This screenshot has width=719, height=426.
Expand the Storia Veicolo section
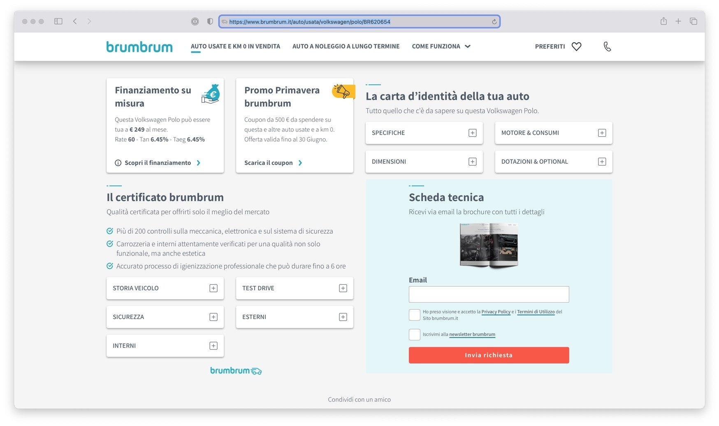pos(165,288)
